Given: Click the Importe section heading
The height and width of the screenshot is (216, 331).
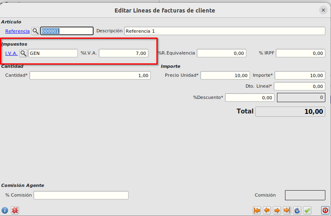Looking at the screenshot, I should (x=171, y=66).
